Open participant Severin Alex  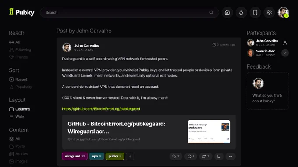click(x=263, y=53)
